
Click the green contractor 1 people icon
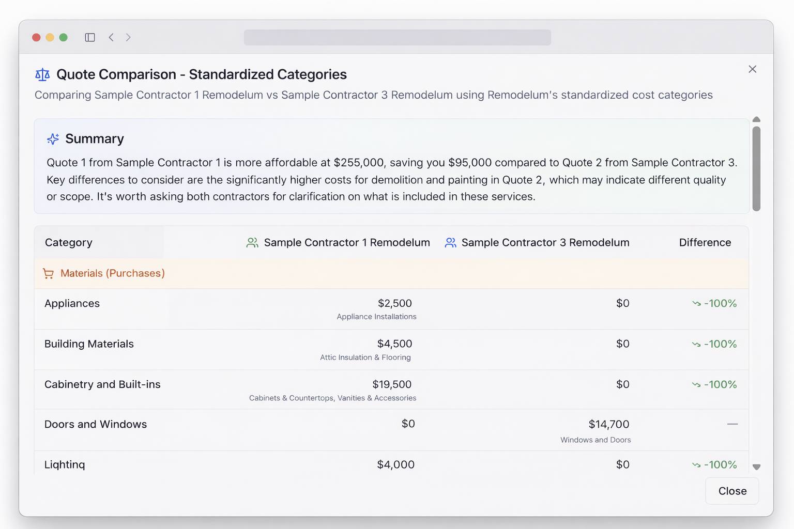point(252,243)
